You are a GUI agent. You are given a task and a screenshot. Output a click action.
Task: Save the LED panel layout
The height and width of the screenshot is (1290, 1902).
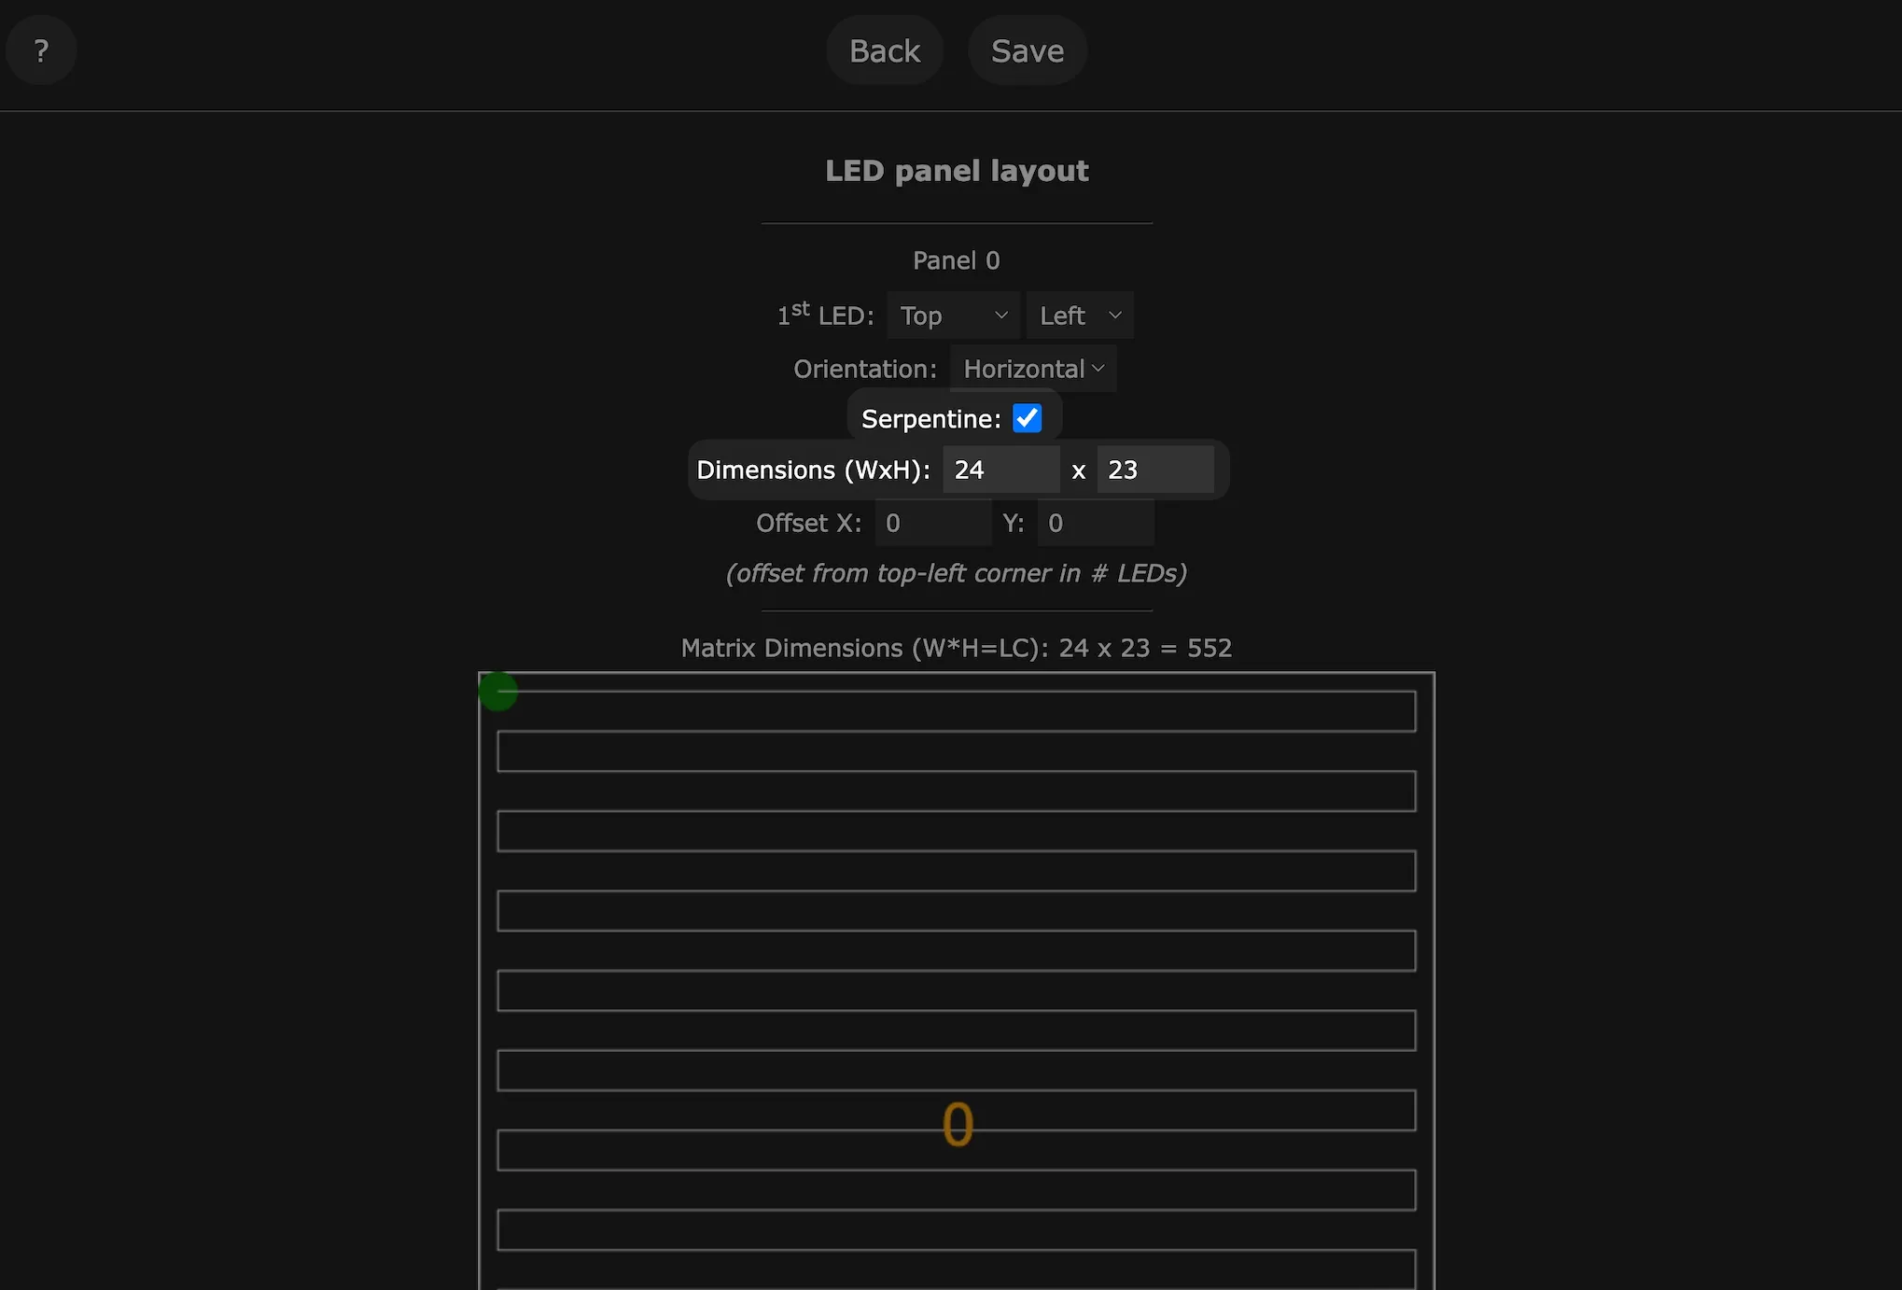(x=1027, y=50)
